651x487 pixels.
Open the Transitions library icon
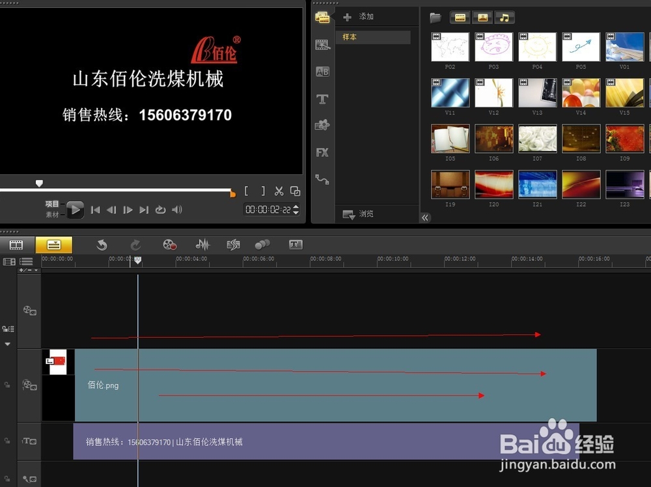click(323, 44)
